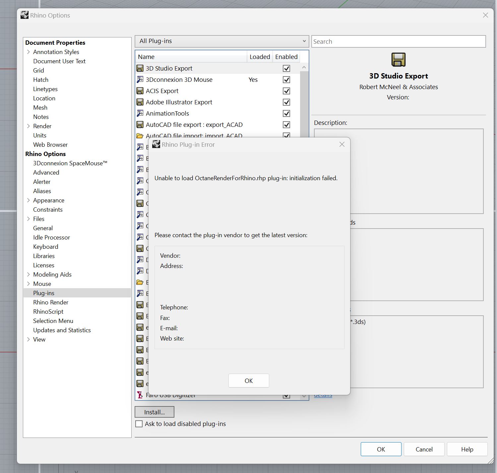Image resolution: width=497 pixels, height=473 pixels.
Task: Sort plug-ins by the Enabled column header
Action: pos(286,57)
